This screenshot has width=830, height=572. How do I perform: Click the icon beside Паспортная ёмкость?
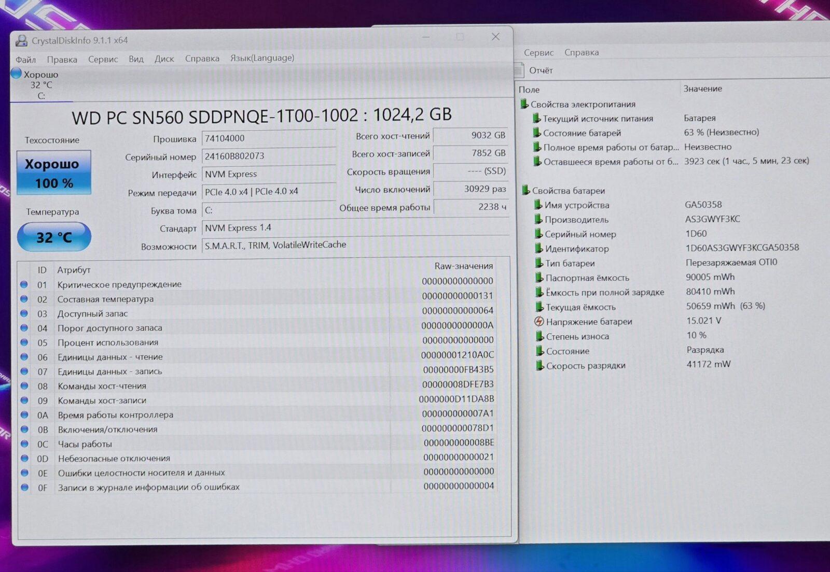pos(538,278)
